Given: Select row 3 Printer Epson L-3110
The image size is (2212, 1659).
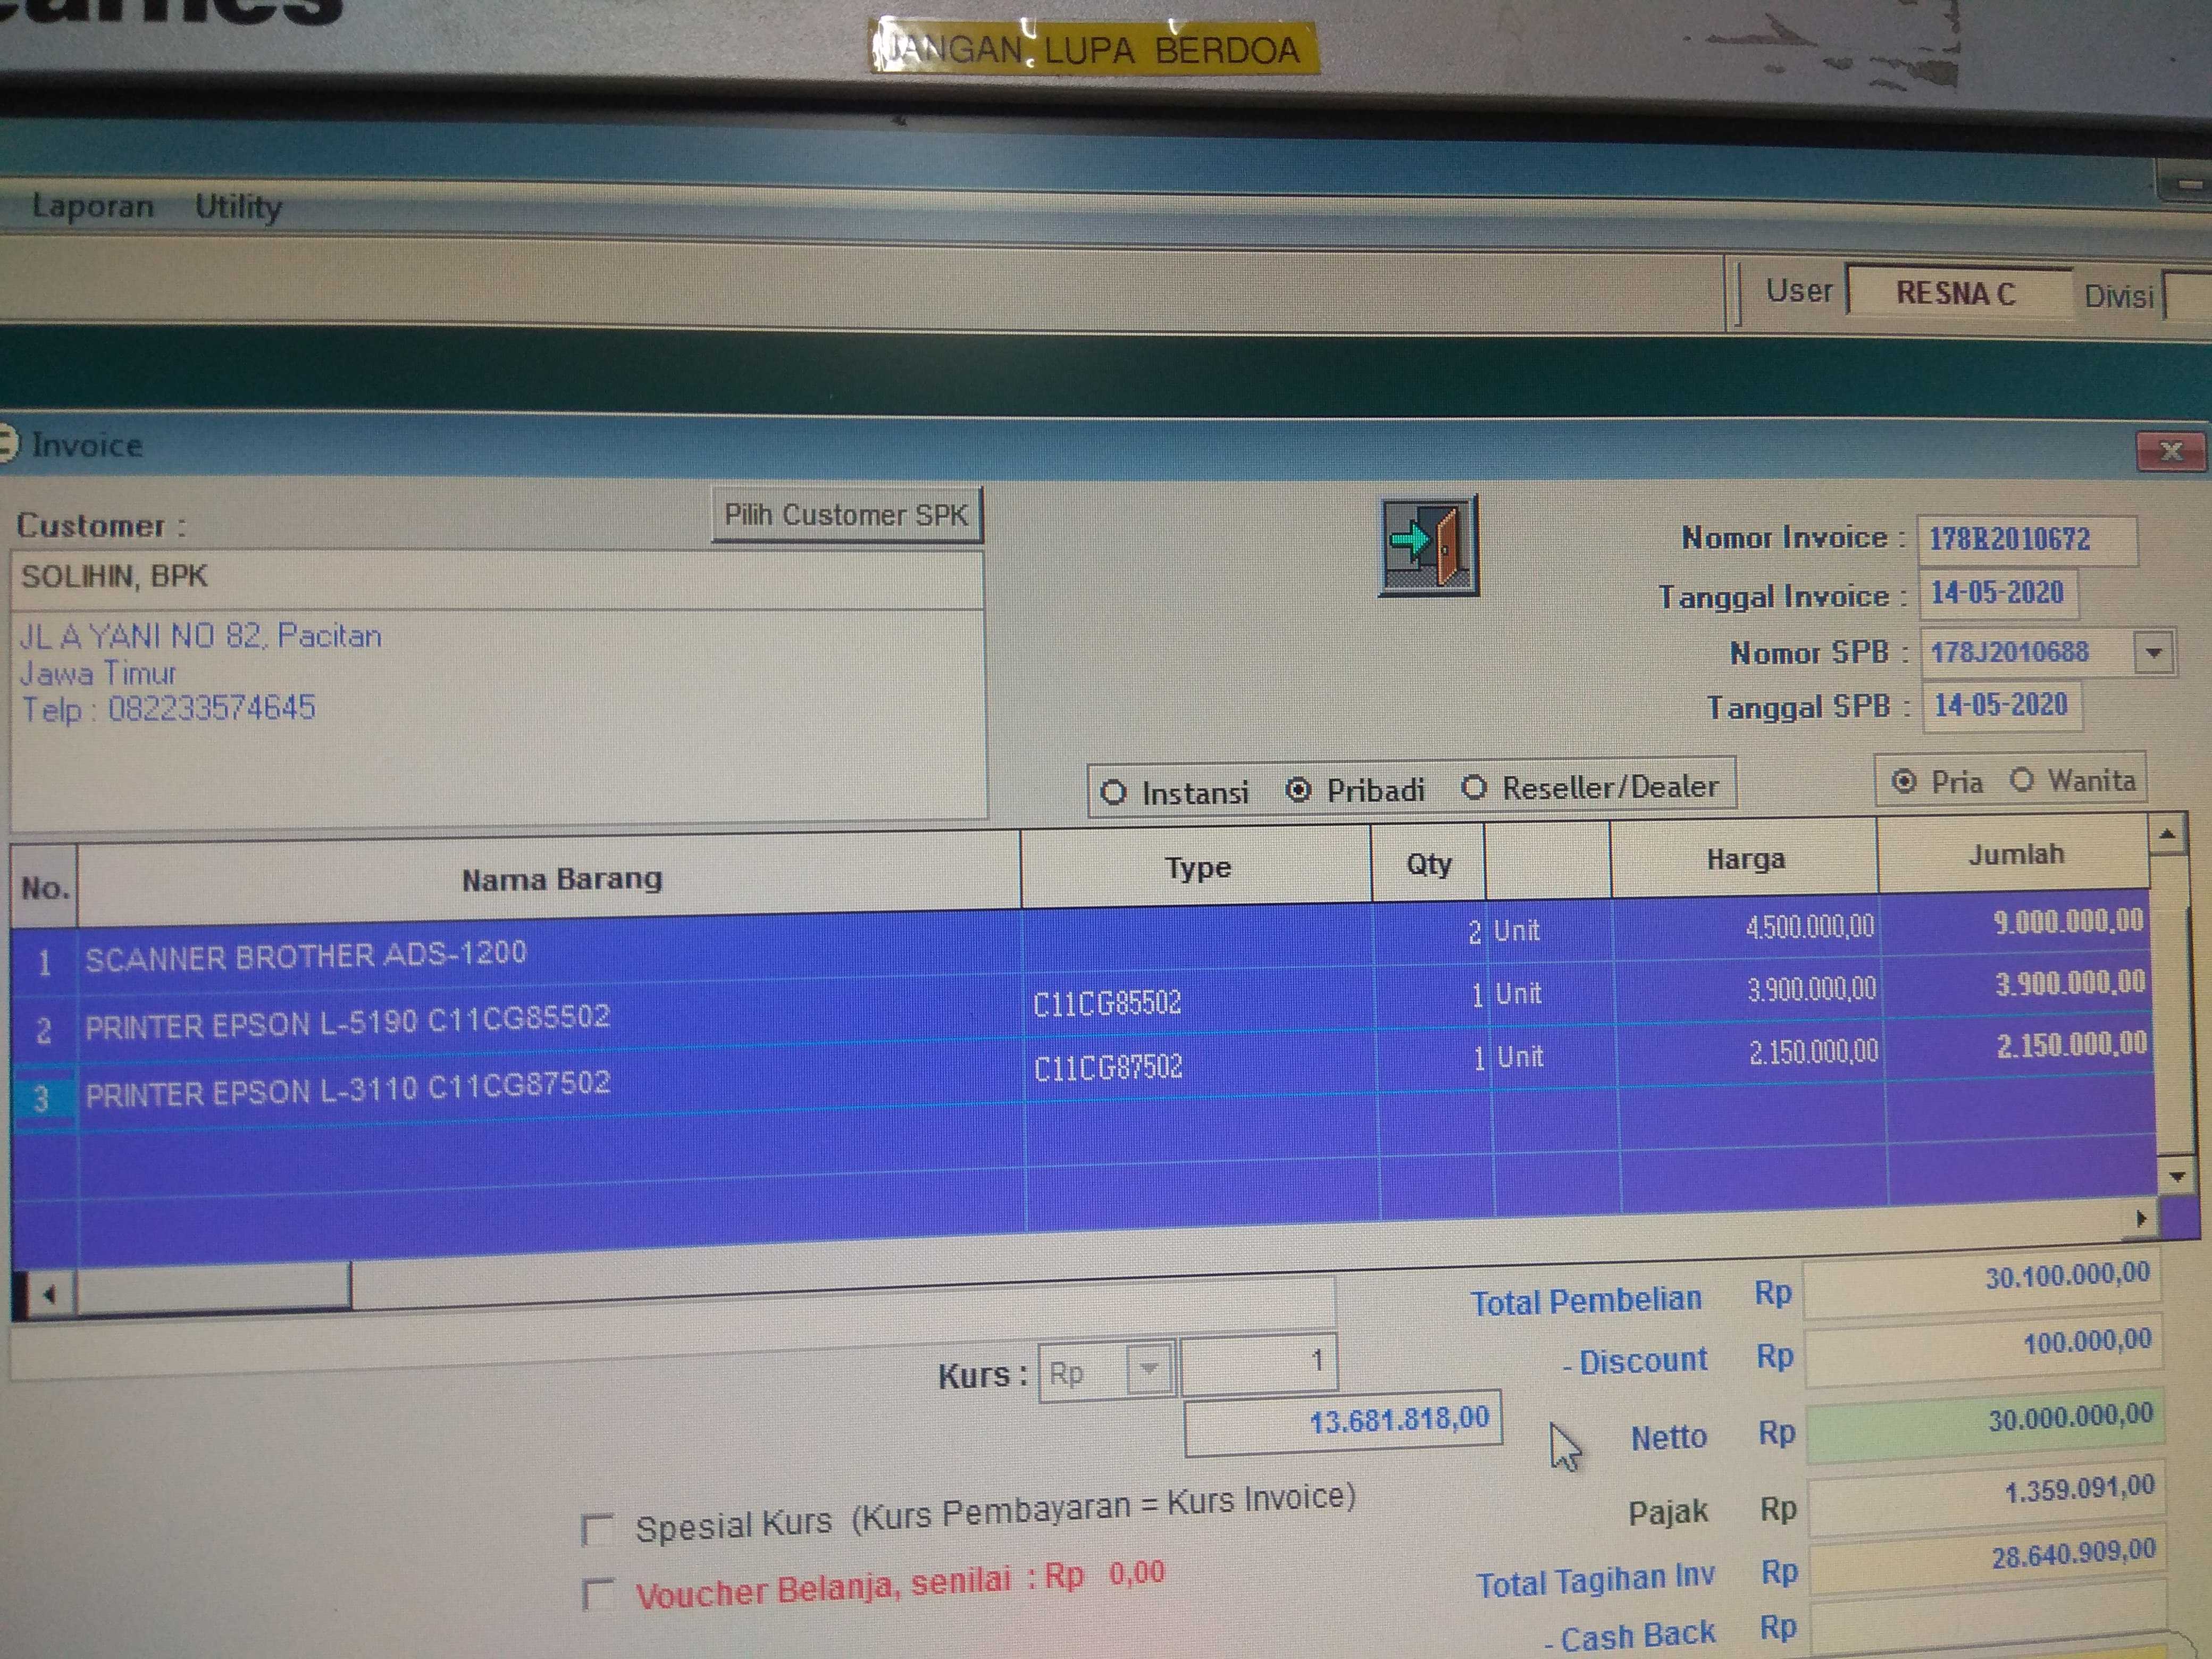Looking at the screenshot, I should pos(346,1089).
